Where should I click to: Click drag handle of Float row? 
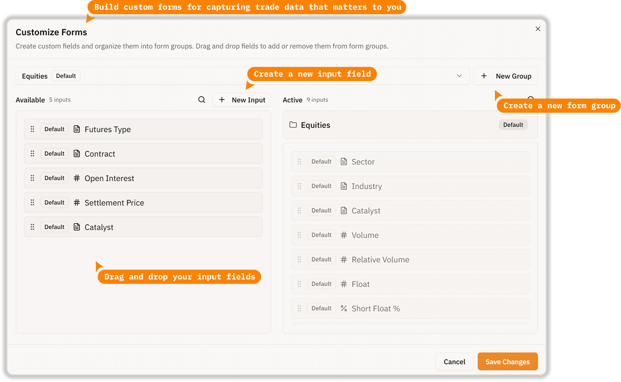point(300,284)
